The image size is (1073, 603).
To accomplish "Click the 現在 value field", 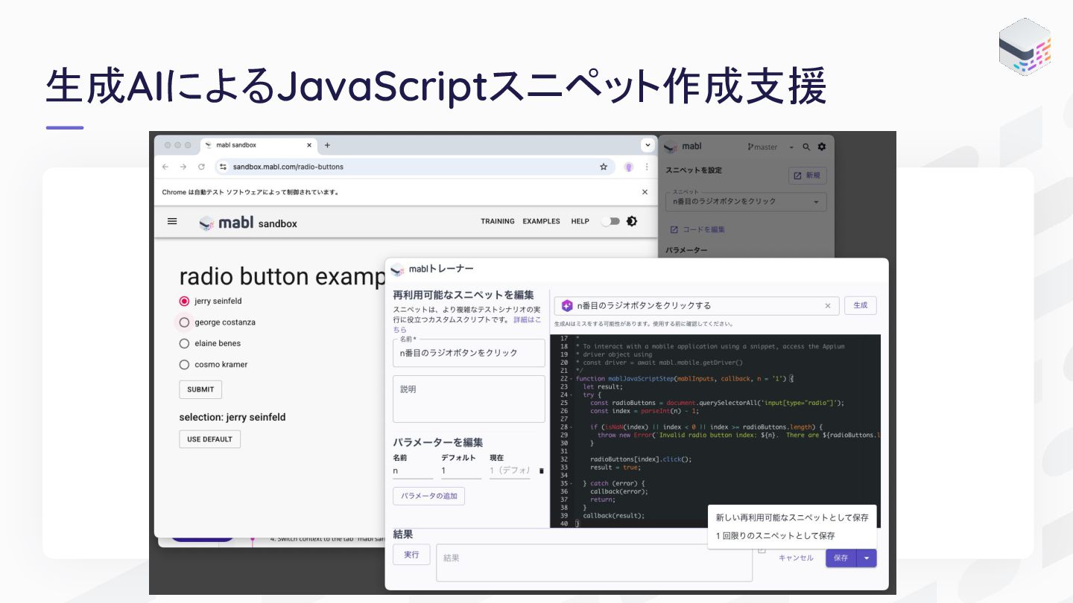I will [510, 471].
